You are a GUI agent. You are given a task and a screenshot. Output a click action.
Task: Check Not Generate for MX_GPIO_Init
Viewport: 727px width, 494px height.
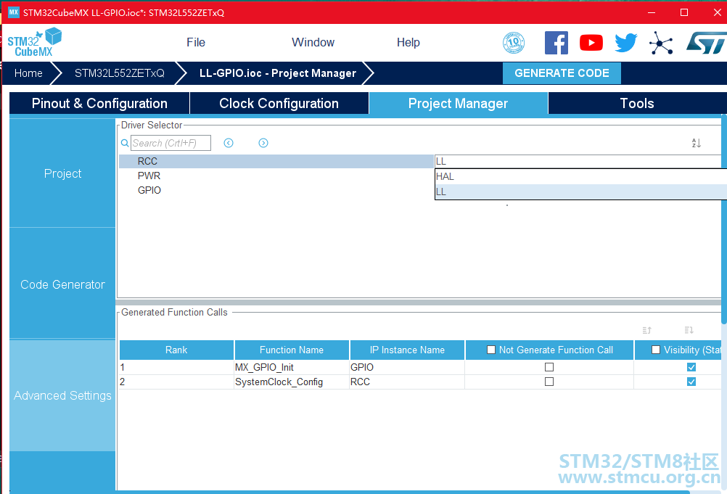pyautogui.click(x=549, y=367)
